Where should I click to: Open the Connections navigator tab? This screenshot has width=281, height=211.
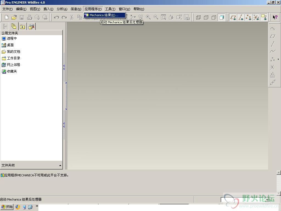coord(31,27)
